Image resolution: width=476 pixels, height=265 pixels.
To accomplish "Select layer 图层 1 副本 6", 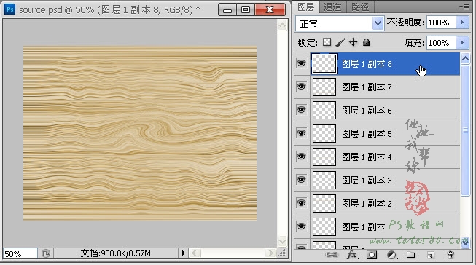I will [x=385, y=111].
